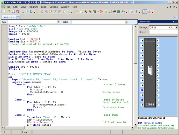Select highlighted pin 11 on the chip

[x=142, y=90]
